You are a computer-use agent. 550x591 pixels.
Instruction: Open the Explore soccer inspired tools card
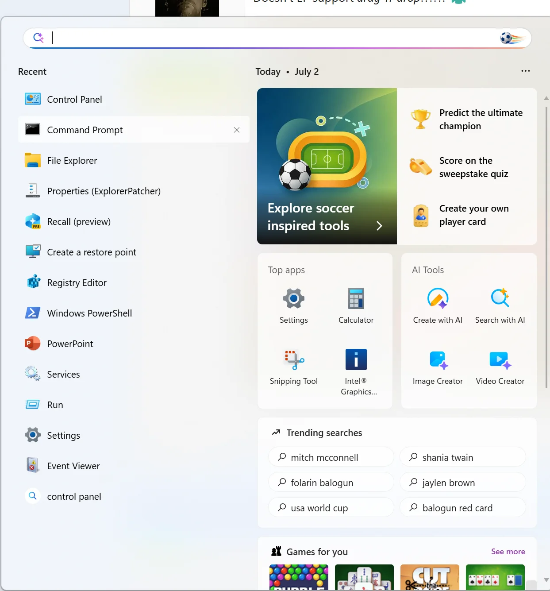pyautogui.click(x=327, y=166)
